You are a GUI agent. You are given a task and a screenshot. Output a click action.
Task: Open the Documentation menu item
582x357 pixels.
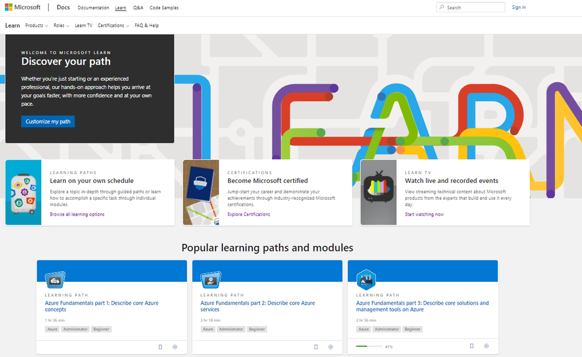[93, 8]
